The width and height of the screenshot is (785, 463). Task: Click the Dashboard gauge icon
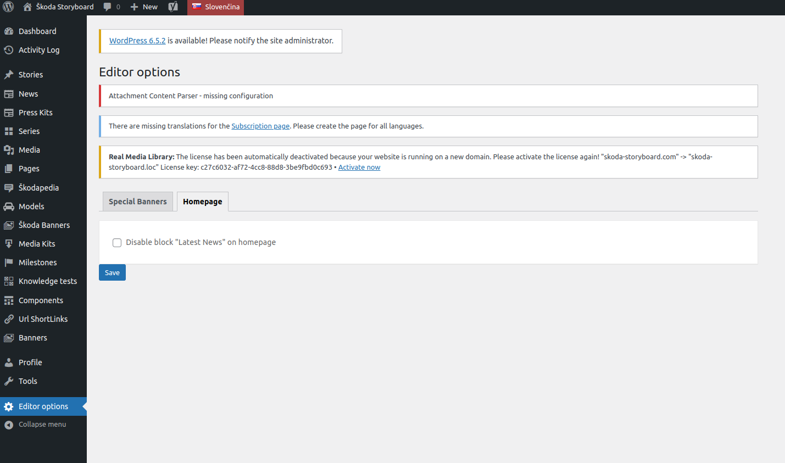point(9,31)
